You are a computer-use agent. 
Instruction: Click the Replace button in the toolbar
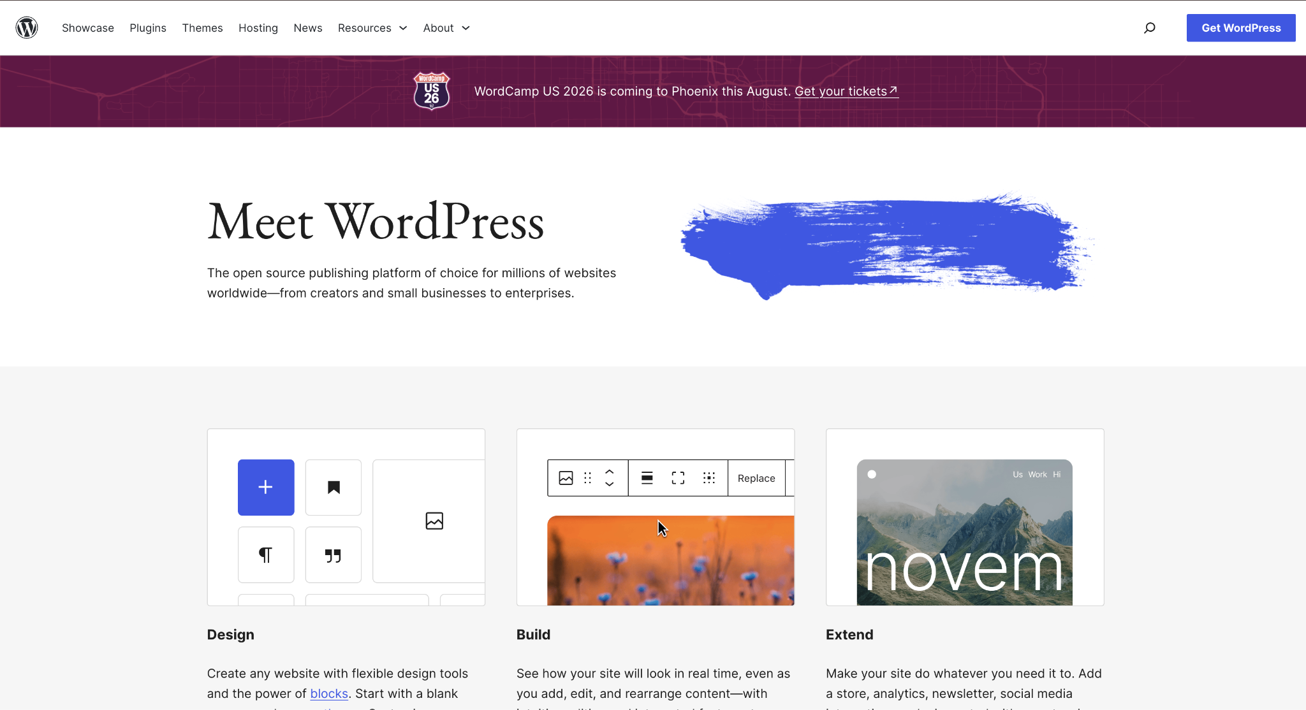(756, 478)
